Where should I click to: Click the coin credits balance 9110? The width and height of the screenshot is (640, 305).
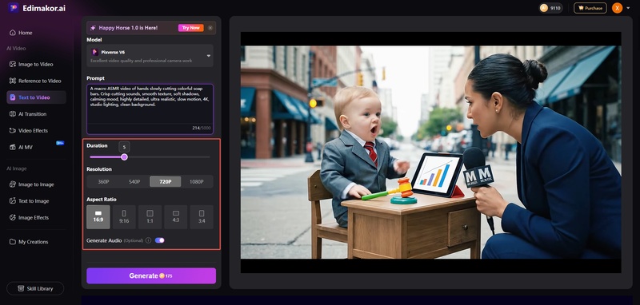551,8
